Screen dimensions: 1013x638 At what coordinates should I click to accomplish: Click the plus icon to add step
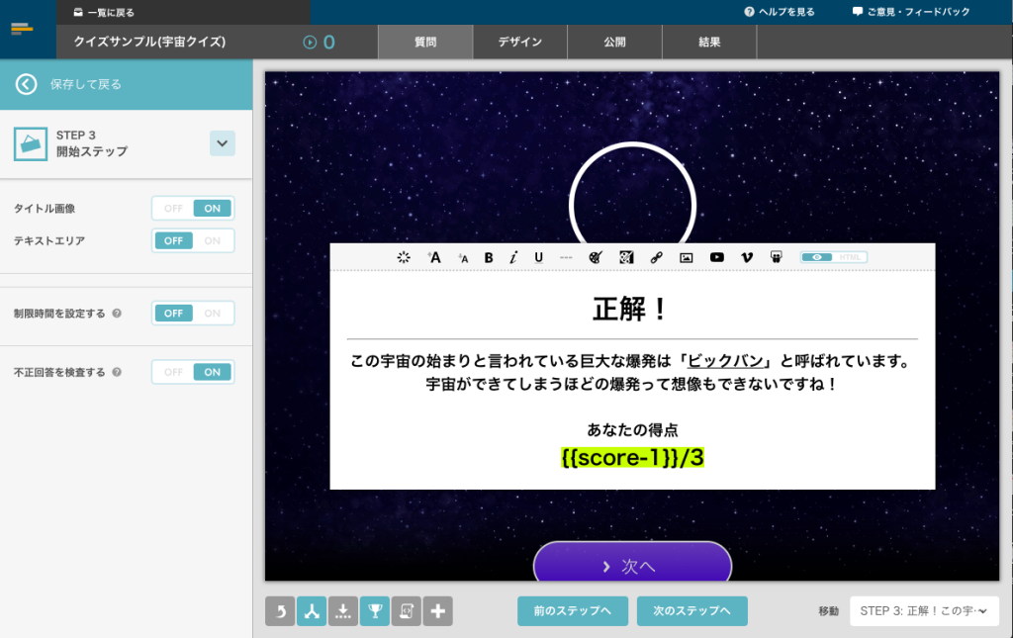(437, 611)
